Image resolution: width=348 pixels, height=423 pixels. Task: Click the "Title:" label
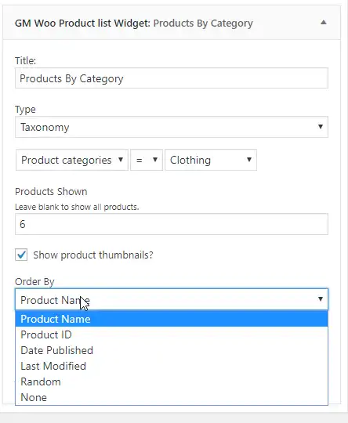pos(25,60)
